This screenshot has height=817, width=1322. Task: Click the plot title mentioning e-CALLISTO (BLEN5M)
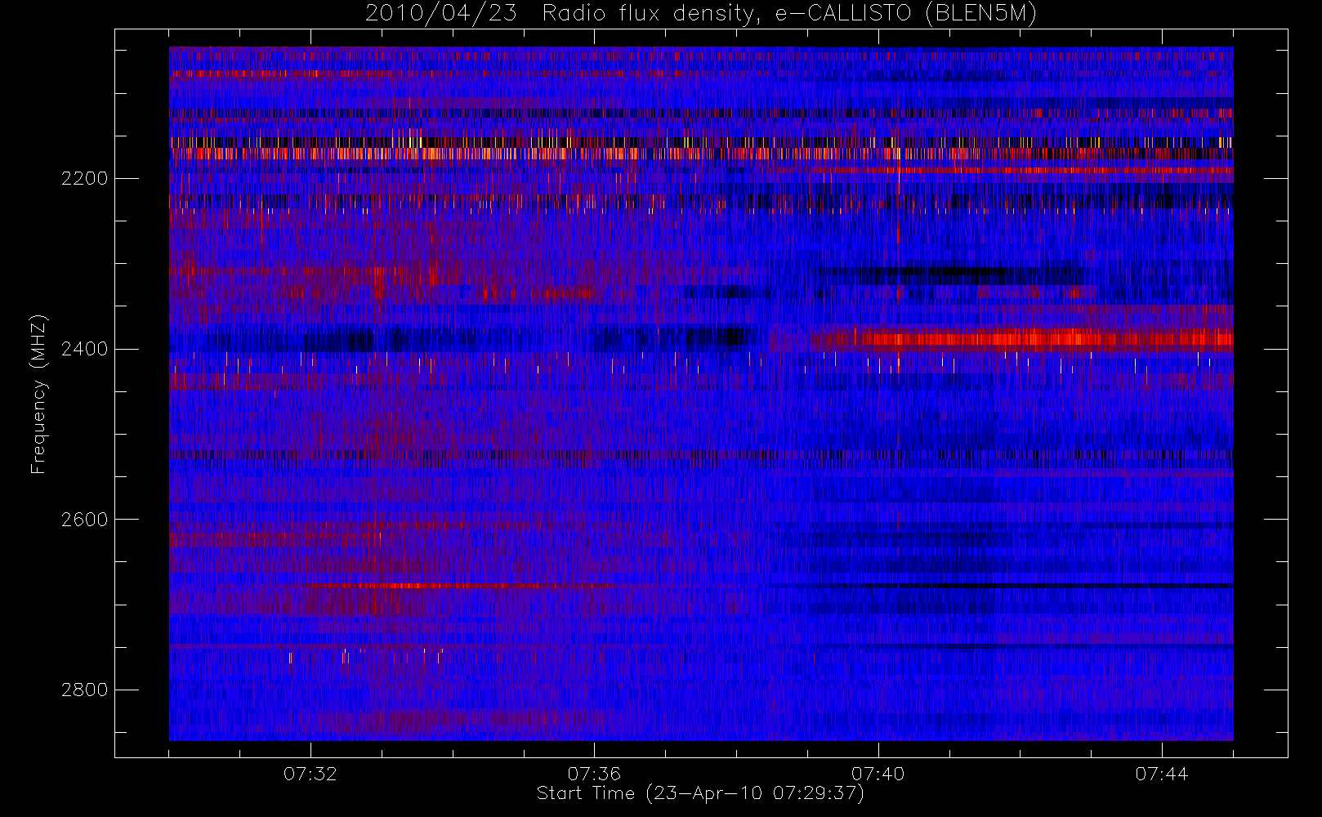pyautogui.click(x=701, y=13)
